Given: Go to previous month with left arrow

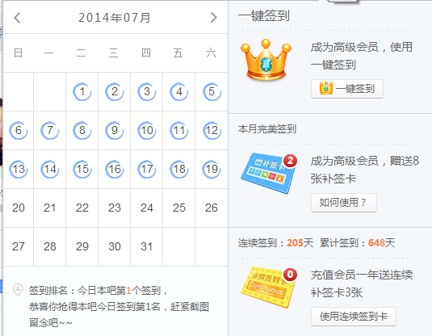Looking at the screenshot, I should tap(17, 18).
